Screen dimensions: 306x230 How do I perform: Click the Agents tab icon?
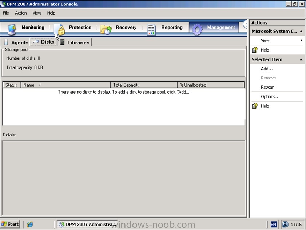pyautogui.click(x=6, y=42)
